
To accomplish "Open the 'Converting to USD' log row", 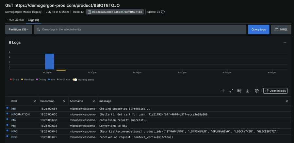I will (x=148, y=126).
